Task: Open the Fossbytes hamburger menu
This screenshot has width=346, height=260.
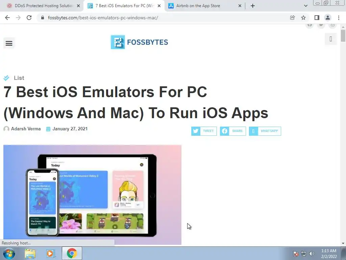Action: [9, 43]
